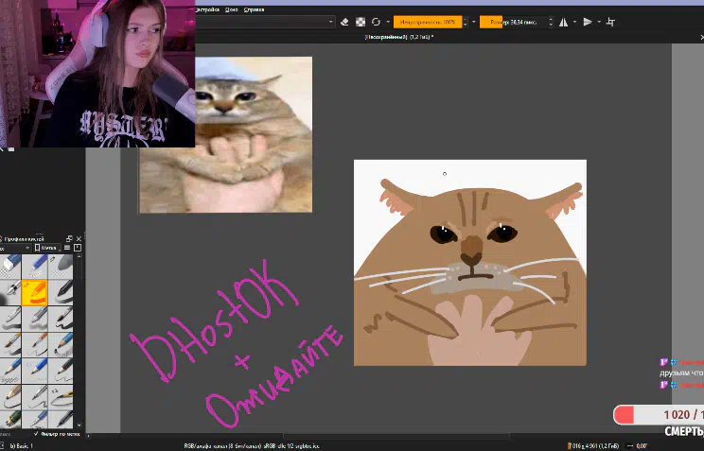Image resolution: width=704 pixels, height=451 pixels.
Task: Click the crop icon in top toolbar
Action: 610,22
